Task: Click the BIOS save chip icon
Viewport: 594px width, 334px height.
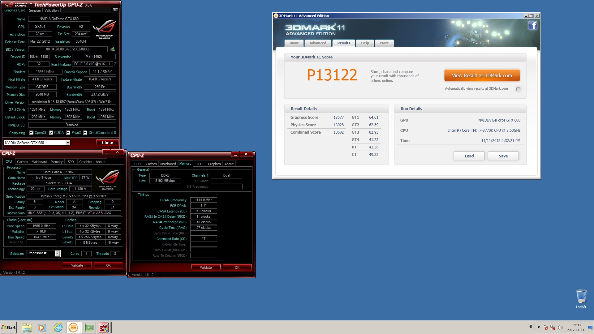Action: (112, 49)
